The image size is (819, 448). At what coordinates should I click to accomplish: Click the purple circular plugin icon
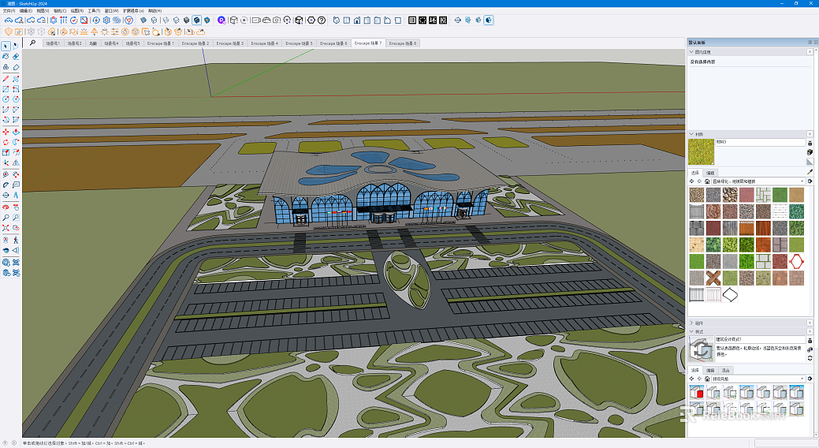tap(222, 21)
